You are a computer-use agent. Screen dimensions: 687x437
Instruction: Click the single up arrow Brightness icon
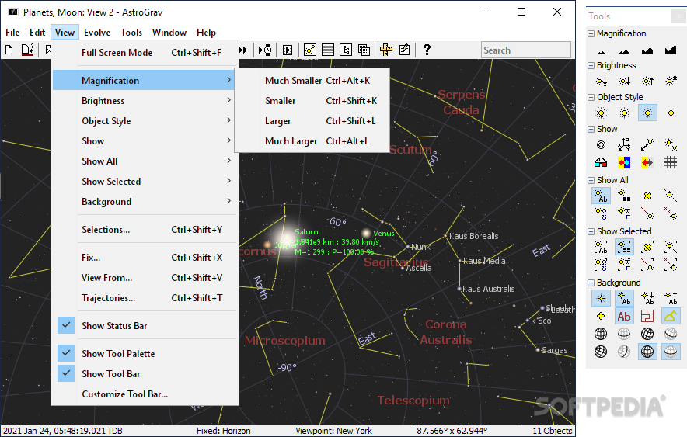coord(647,81)
